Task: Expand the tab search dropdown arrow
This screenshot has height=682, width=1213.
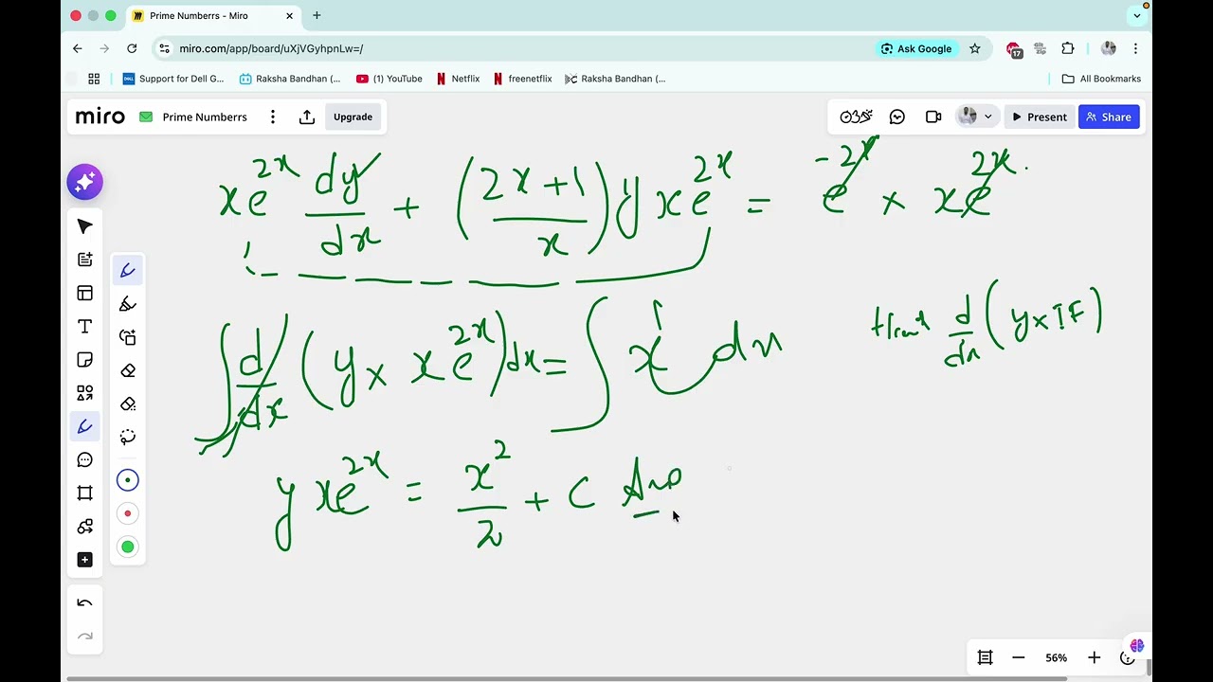Action: (1137, 15)
